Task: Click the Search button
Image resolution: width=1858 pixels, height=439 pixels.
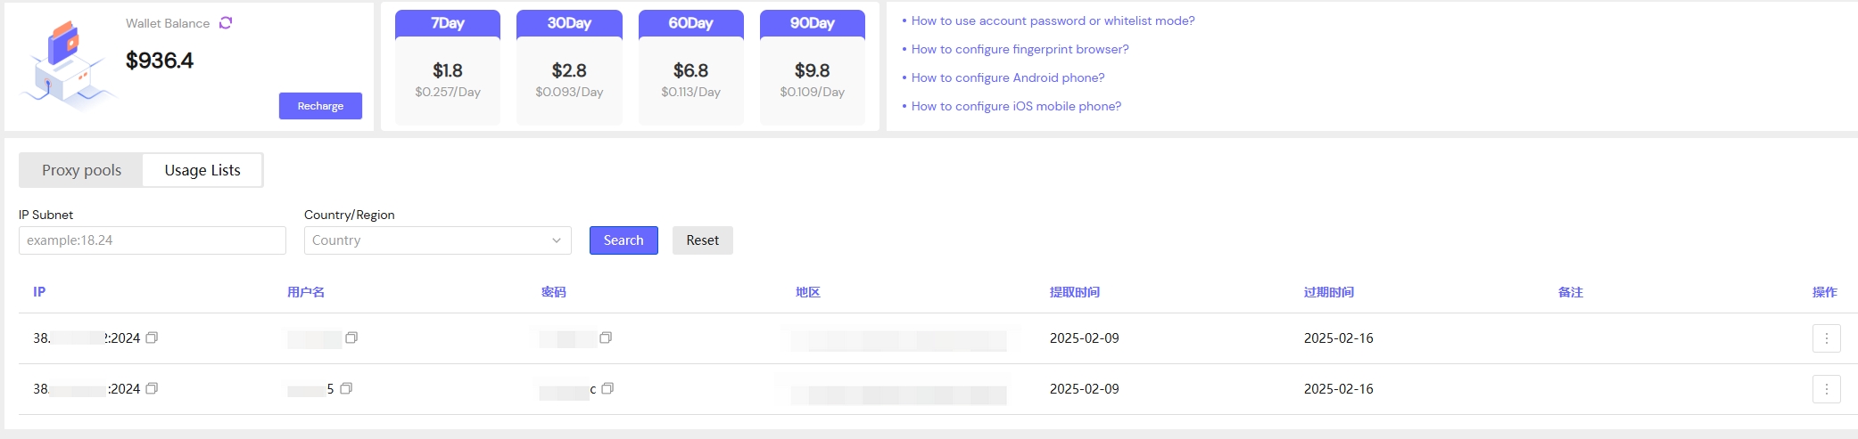Action: point(623,240)
